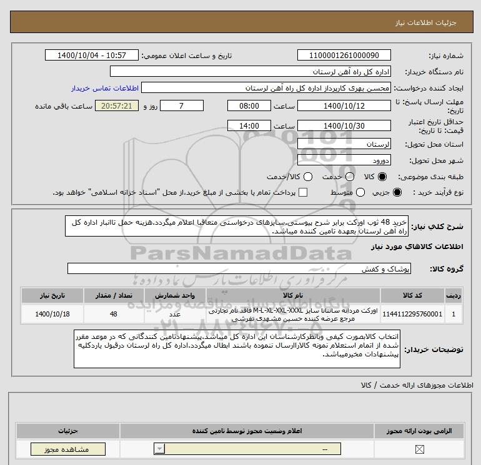481x465 pixels.
Task: Toggle the اسناد خزانه اسلامی payment checkbox
Action: [303, 192]
